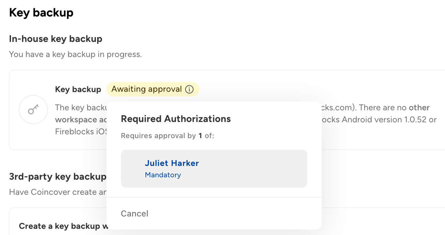
Task: Click the info icon beside Awaiting approval
Action: coord(189,90)
